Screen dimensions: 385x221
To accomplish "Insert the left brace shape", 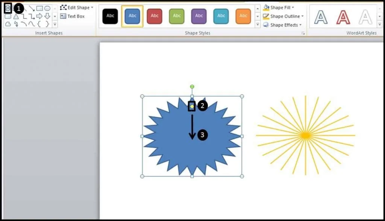I will tap(39, 24).
